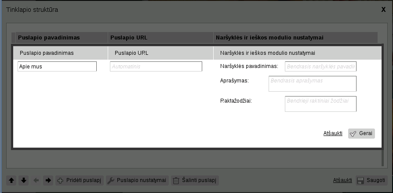Click into the Aprašymas text area

click(312, 84)
